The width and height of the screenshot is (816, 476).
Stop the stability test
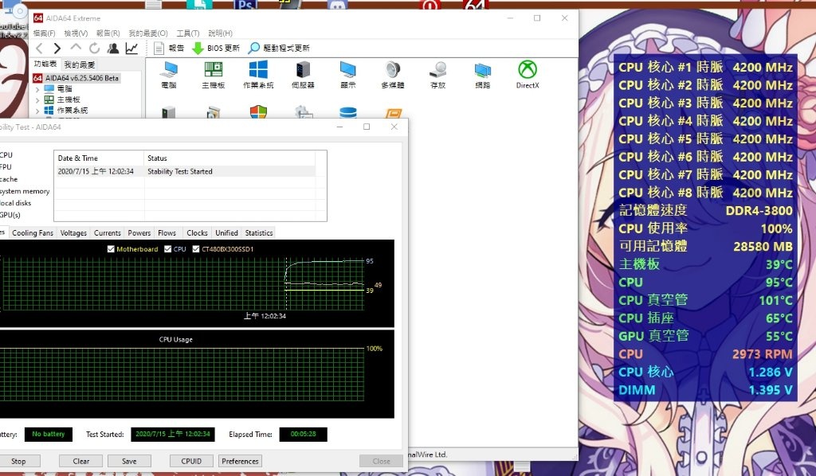(x=18, y=461)
